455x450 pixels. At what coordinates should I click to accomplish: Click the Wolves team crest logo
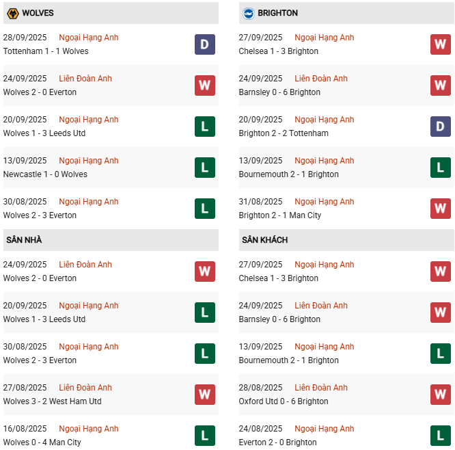click(12, 13)
